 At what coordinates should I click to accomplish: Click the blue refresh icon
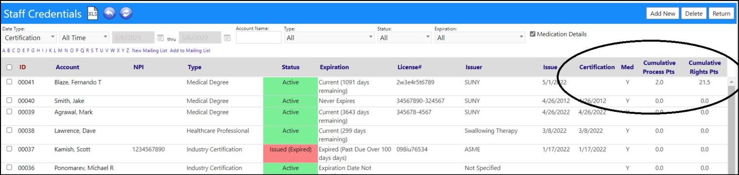126,14
